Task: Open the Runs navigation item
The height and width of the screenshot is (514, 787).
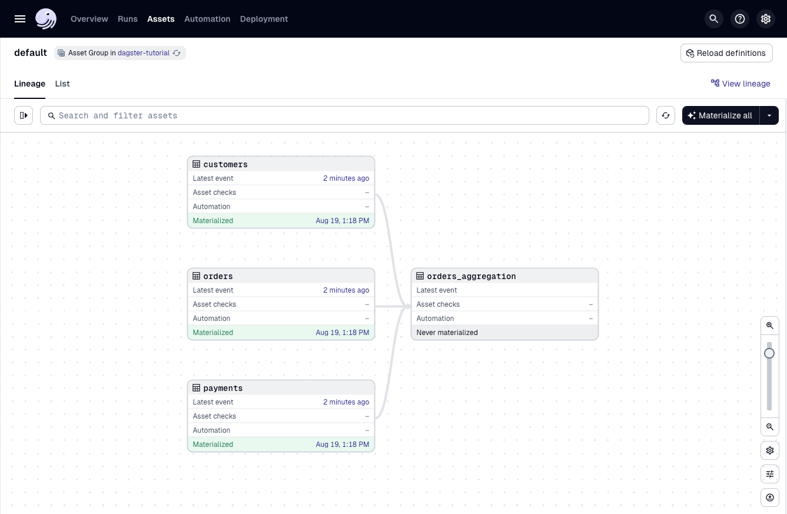Action: tap(128, 19)
